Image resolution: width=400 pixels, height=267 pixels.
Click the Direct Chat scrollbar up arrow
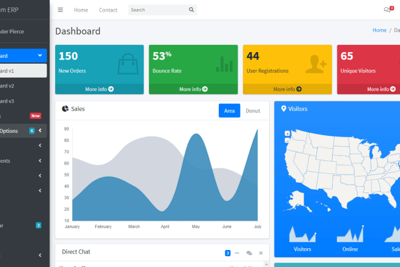[x=266, y=264]
